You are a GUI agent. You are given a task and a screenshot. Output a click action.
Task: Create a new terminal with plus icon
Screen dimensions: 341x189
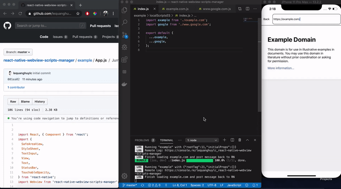[x=225, y=140]
